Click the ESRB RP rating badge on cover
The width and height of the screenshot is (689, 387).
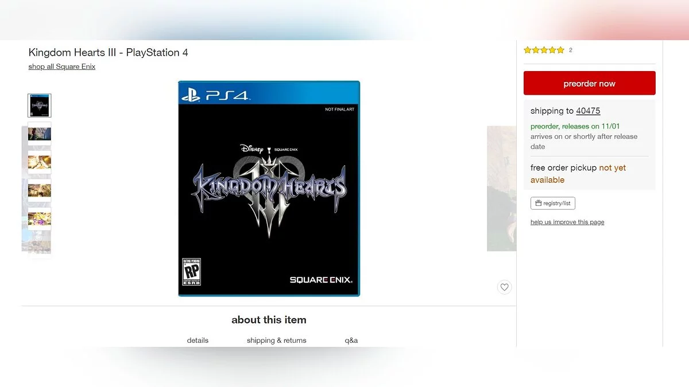pyautogui.click(x=191, y=272)
